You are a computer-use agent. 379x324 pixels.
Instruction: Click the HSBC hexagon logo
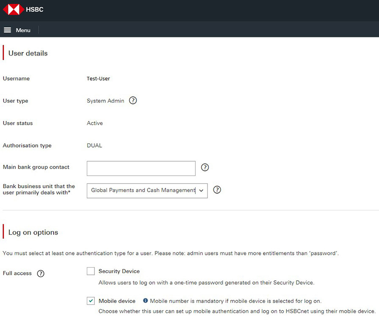click(x=13, y=9)
